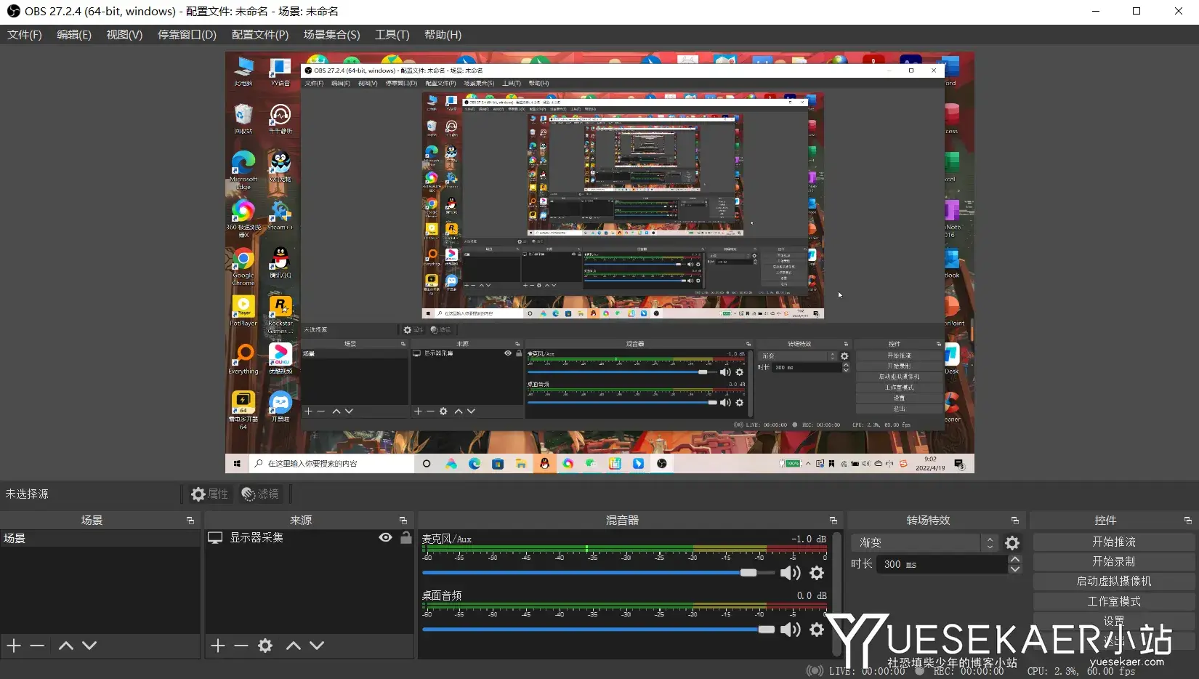Open the 帮助(H) menu
Viewport: 1199px width, 679px height.
pyautogui.click(x=443, y=35)
